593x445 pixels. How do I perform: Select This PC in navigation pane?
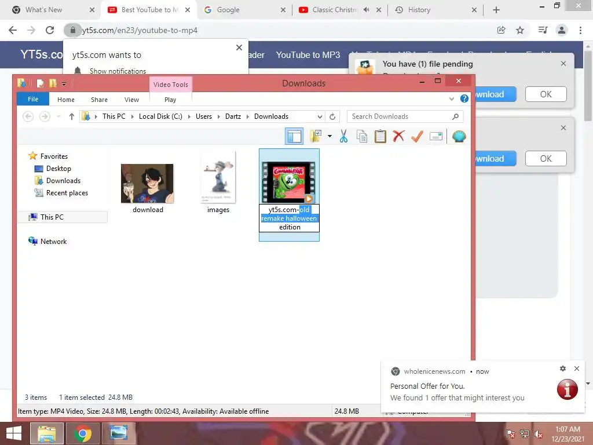coord(52,217)
